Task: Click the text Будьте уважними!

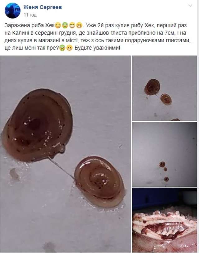Action: point(97,48)
